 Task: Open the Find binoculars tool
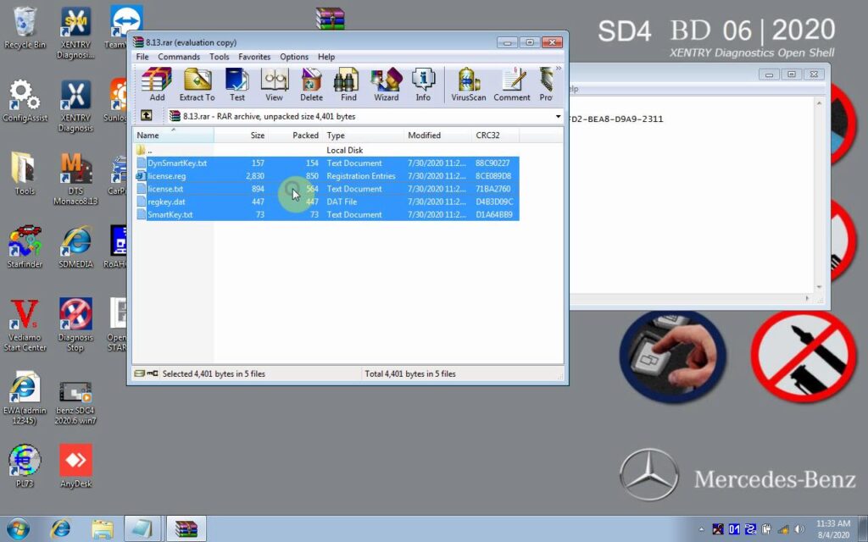pyautogui.click(x=348, y=85)
